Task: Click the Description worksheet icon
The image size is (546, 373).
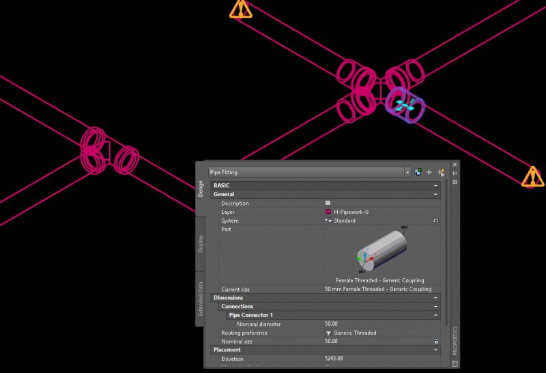Action: coord(328,203)
